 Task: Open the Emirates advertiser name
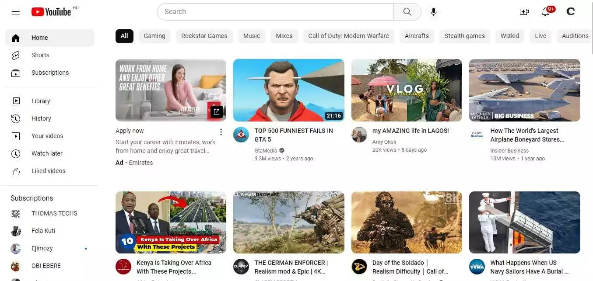pyautogui.click(x=141, y=163)
